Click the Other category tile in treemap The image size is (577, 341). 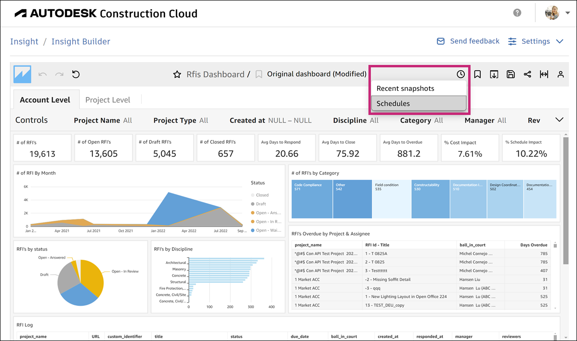tap(352, 199)
